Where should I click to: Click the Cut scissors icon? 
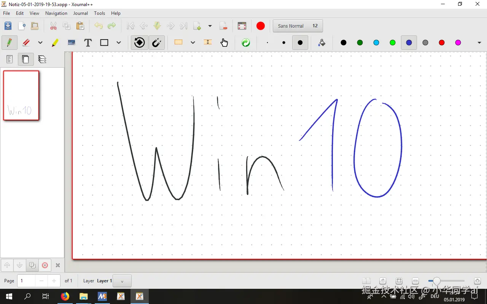point(53,26)
